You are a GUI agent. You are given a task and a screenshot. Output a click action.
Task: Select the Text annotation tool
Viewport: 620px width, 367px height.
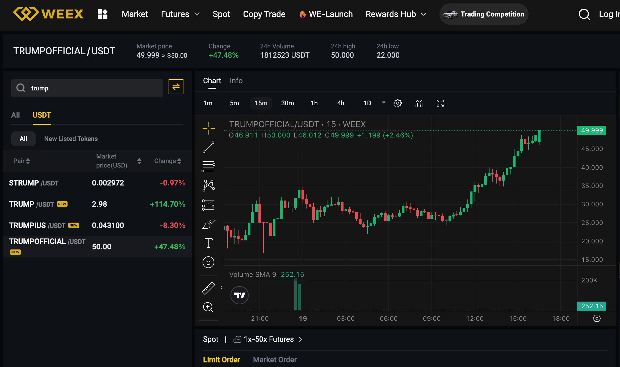click(208, 243)
